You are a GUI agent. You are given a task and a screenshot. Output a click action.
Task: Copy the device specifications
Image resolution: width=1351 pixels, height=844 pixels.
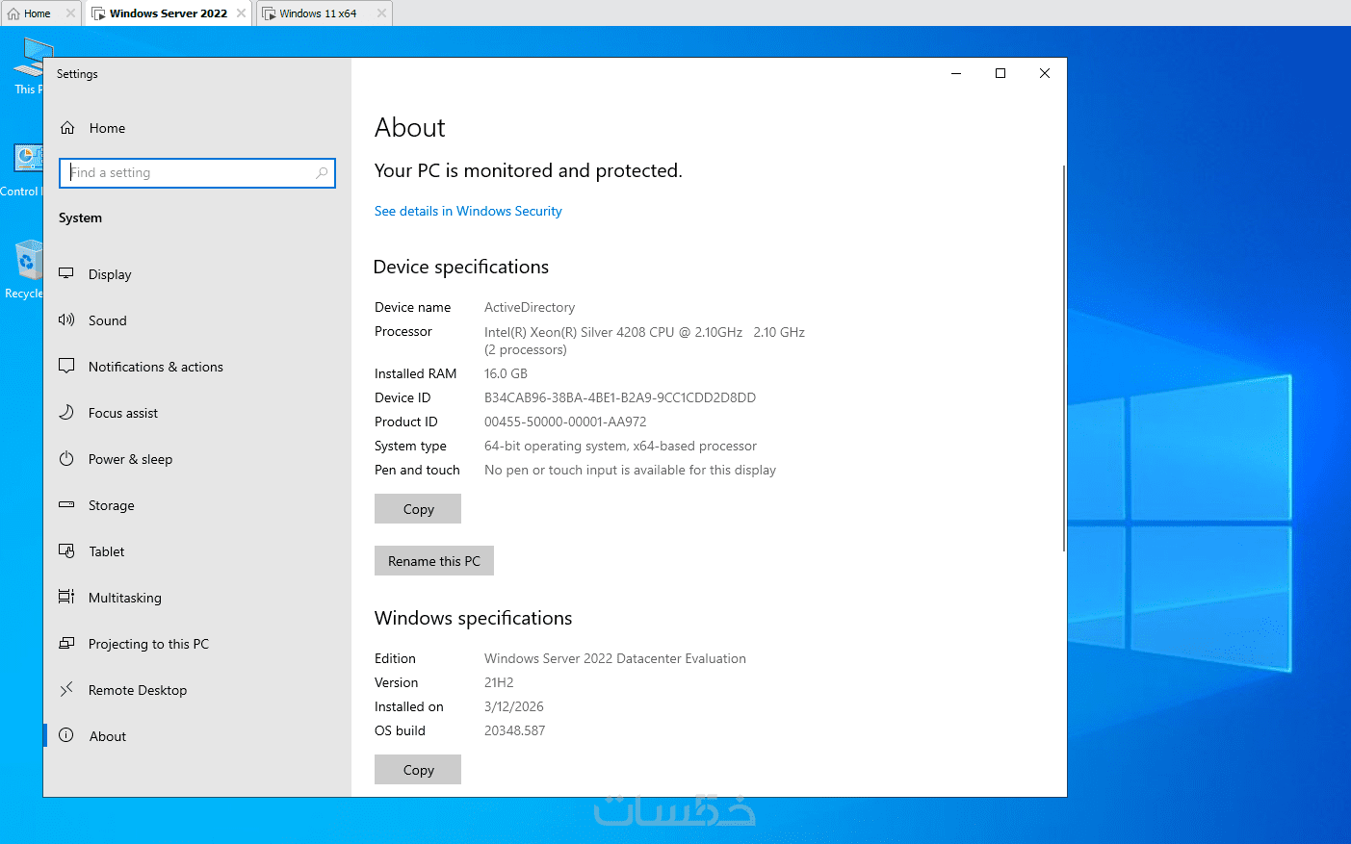(x=418, y=509)
